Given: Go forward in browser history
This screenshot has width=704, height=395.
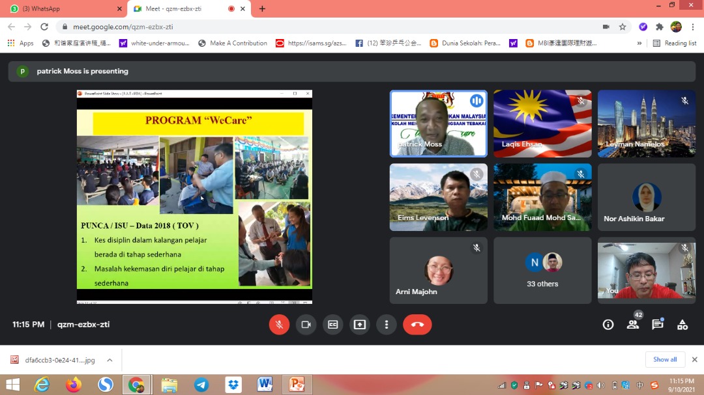Looking at the screenshot, I should coord(28,27).
